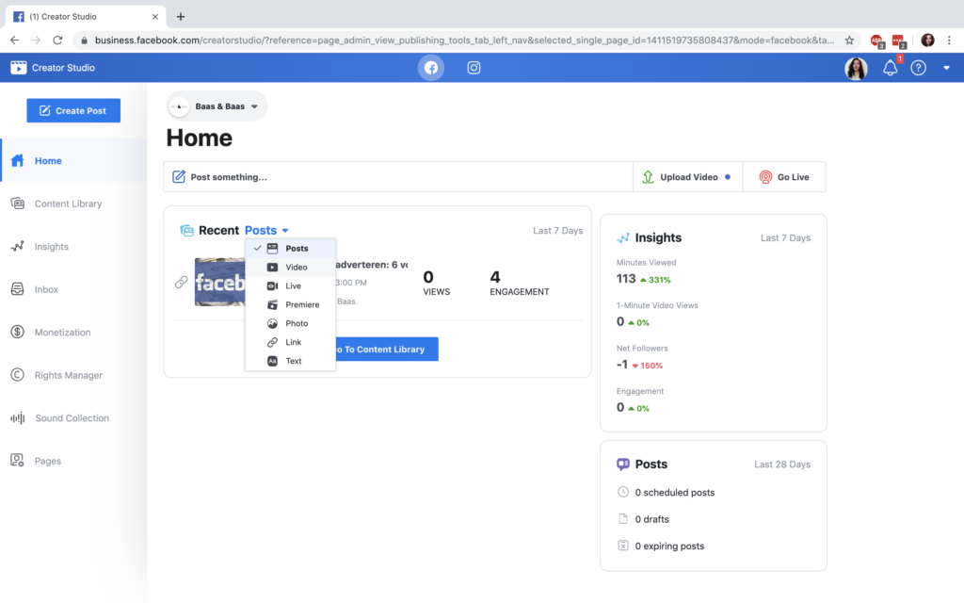Image resolution: width=964 pixels, height=603 pixels.
Task: Click the Create Post button
Action: point(73,111)
